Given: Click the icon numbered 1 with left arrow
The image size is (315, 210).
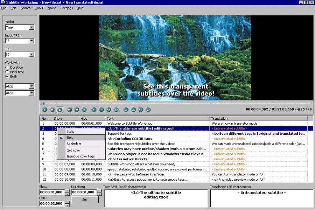Looking at the screenshot, I should [140, 110].
